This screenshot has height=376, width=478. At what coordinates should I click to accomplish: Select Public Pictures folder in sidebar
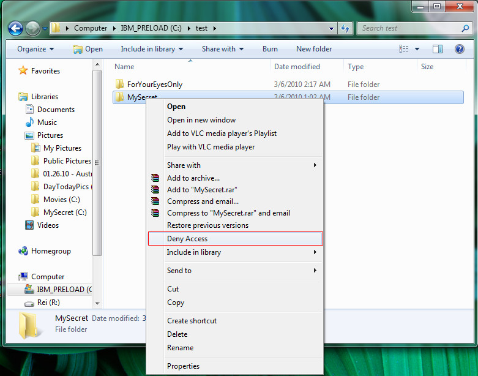(61, 160)
